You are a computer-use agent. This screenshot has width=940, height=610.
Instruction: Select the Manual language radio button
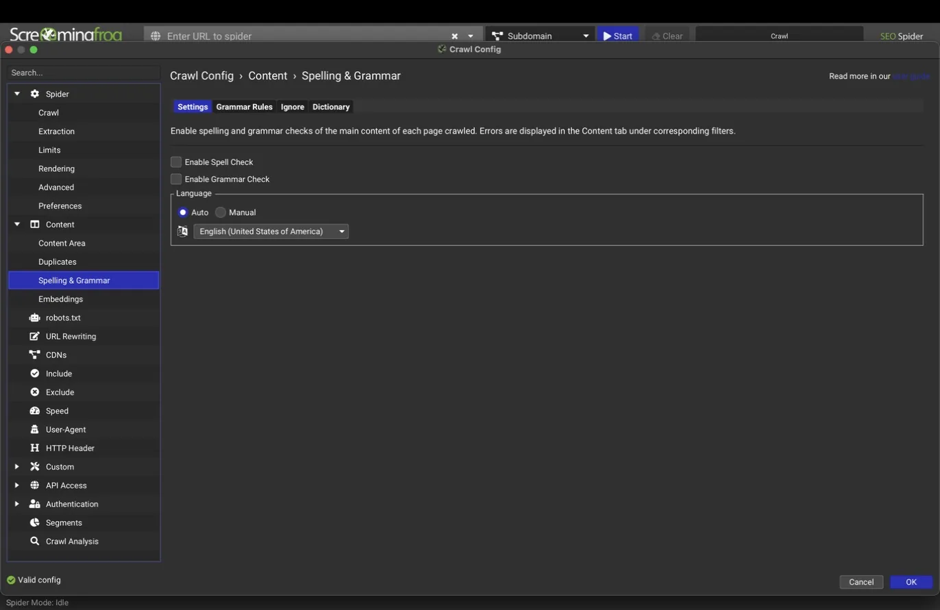point(221,213)
